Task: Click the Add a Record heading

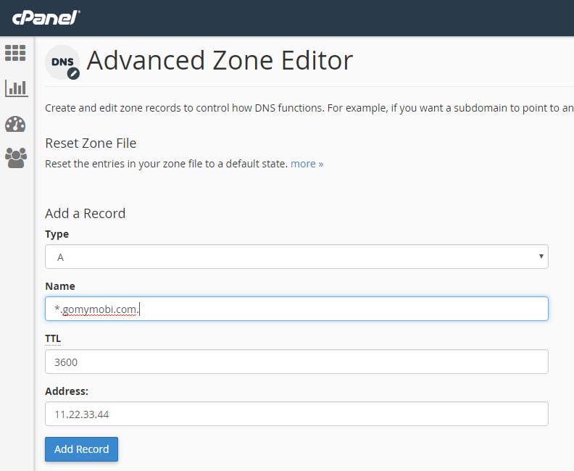Action: tap(86, 213)
